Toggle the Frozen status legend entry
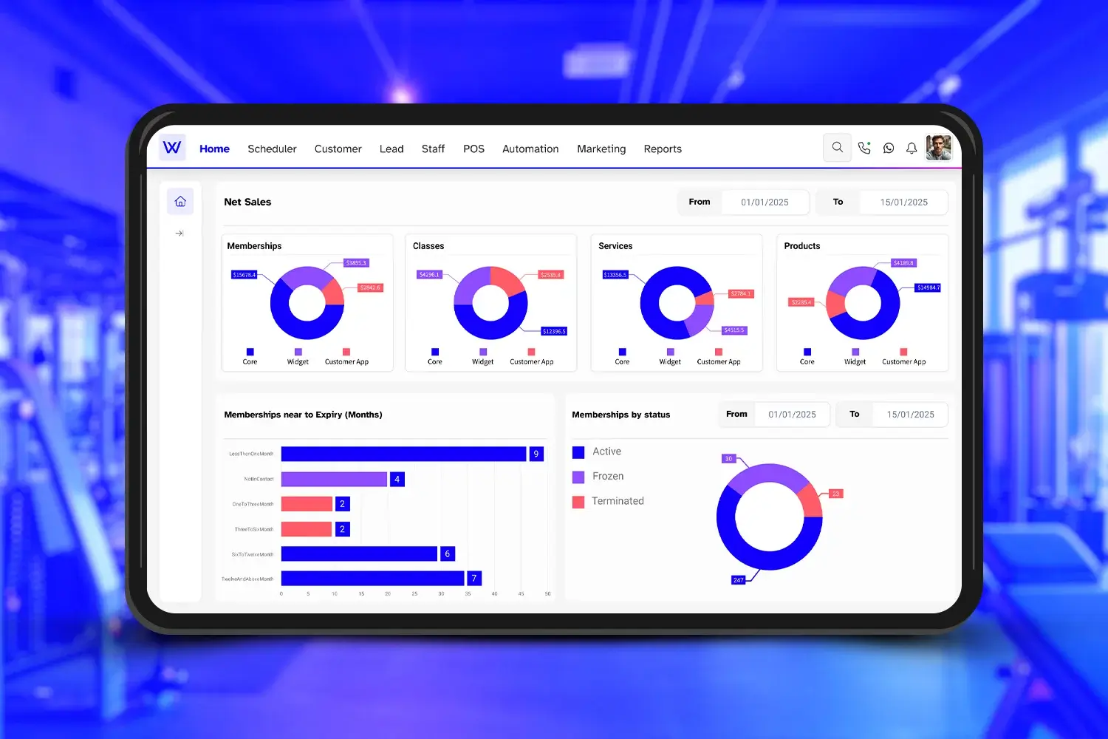Screen dimensions: 1108x739 (598, 476)
